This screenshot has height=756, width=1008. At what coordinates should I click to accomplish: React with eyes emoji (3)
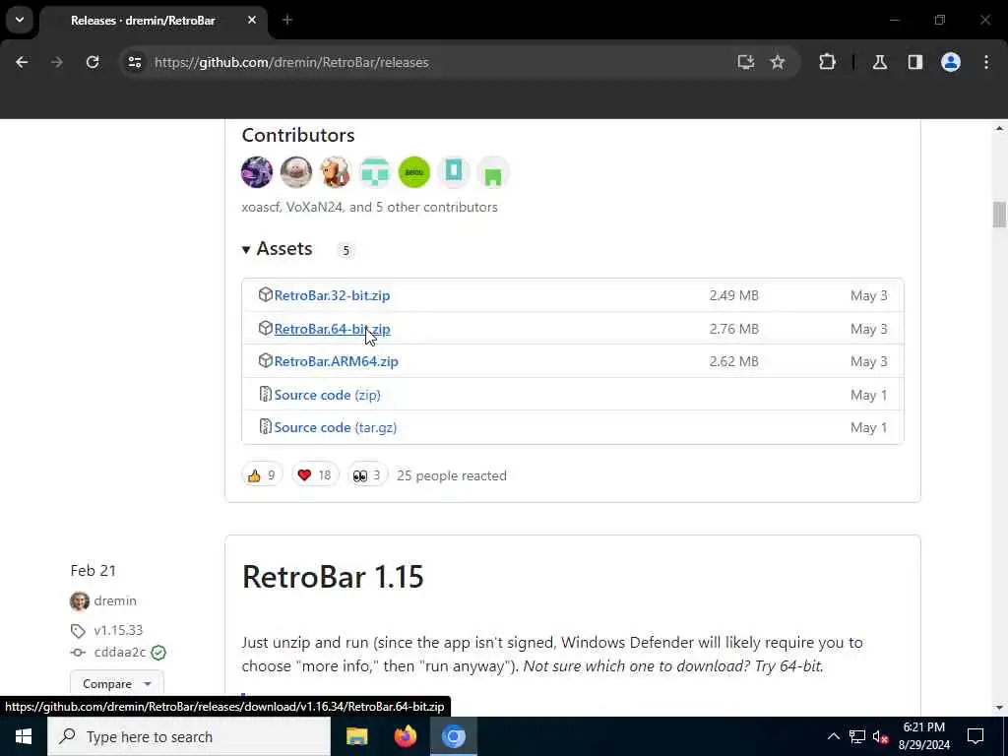point(367,475)
